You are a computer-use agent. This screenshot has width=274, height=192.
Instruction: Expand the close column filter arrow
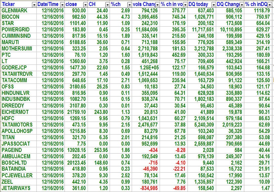(85, 5)
